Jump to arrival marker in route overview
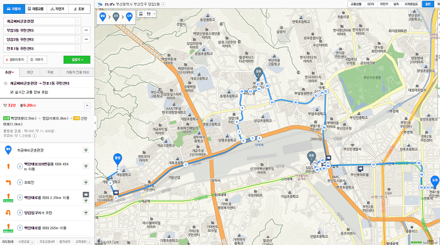440x245 pixels. coord(129,17)
